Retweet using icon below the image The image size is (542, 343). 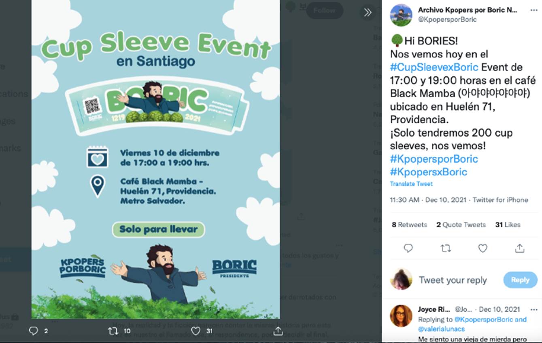pos(113,331)
